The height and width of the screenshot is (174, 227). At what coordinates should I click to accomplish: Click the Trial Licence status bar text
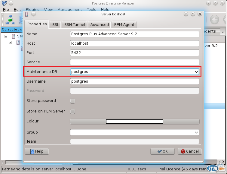click(x=183, y=169)
